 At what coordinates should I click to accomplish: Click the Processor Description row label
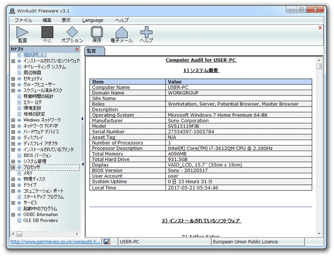[x=117, y=148]
